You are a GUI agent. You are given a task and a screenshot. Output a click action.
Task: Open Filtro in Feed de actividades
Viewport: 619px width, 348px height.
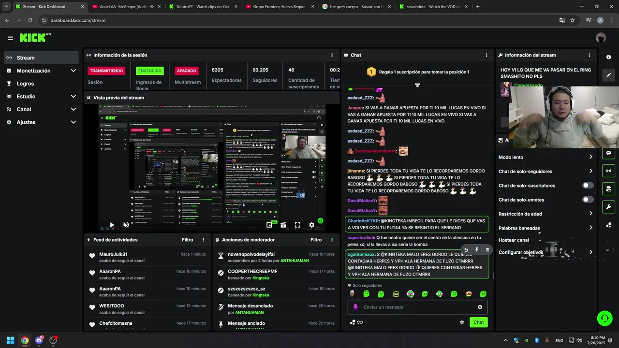pyautogui.click(x=187, y=240)
